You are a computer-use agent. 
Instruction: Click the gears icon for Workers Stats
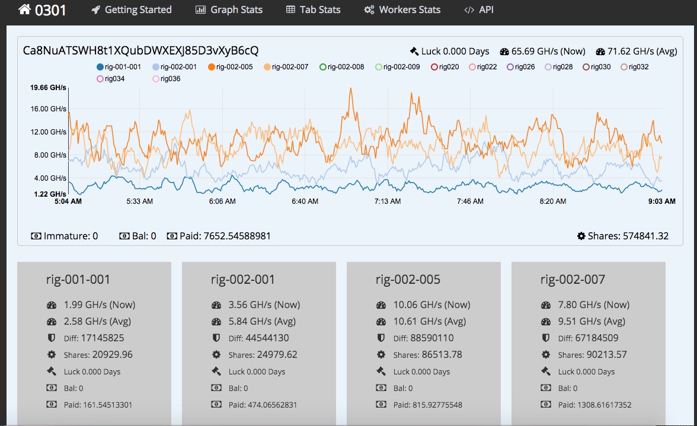coord(369,10)
